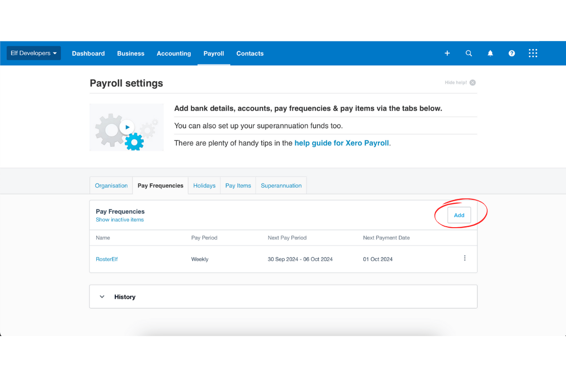
Task: Play the gears video thumbnail animation
Action: [x=126, y=127]
